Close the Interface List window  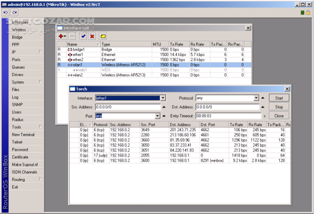(x=248, y=28)
